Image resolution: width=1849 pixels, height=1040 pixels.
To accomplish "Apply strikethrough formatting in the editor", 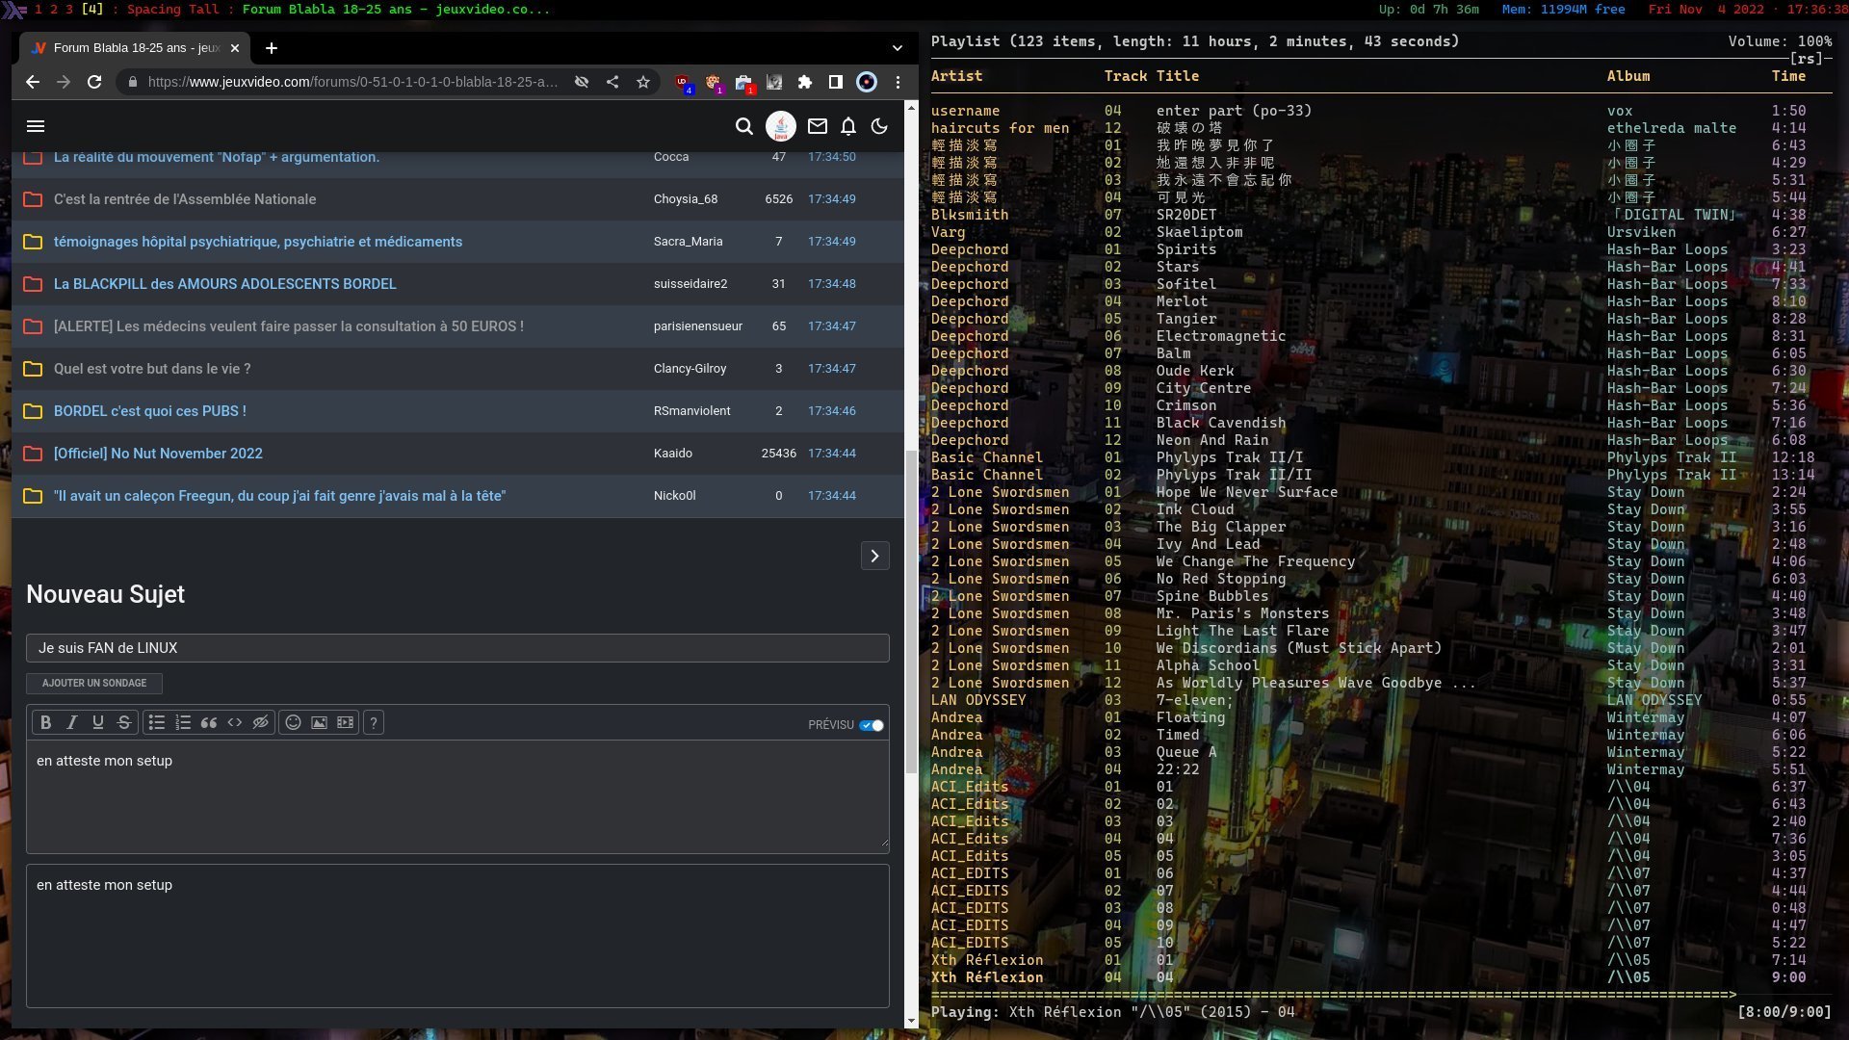I will point(123,722).
